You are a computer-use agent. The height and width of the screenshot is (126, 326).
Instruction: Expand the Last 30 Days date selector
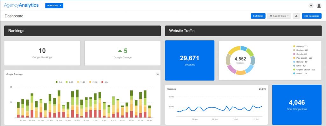pos(279,16)
